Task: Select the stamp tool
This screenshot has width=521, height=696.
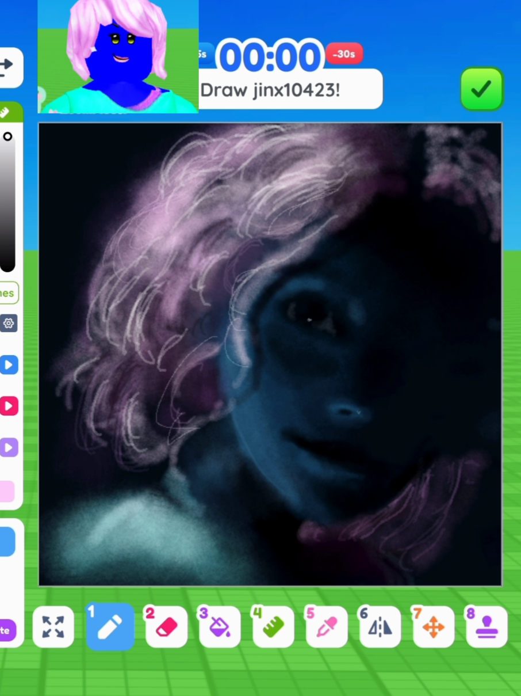Action: [487, 626]
